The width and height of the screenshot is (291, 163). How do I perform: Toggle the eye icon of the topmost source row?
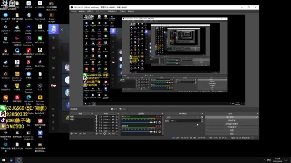pos(113,117)
